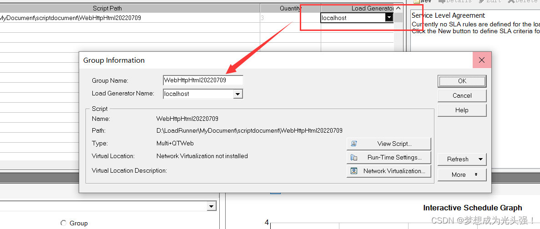Click OK in the Group Information dialog
The image size is (540, 229).
462,81
